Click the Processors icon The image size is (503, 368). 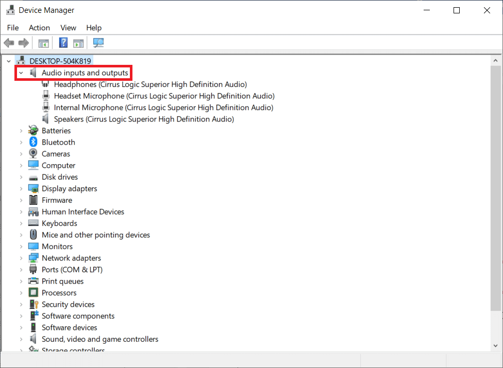pyautogui.click(x=33, y=292)
